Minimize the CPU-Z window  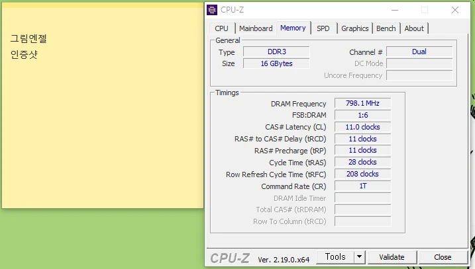tap(395, 10)
